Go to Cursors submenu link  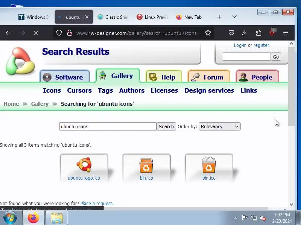[x=79, y=90]
